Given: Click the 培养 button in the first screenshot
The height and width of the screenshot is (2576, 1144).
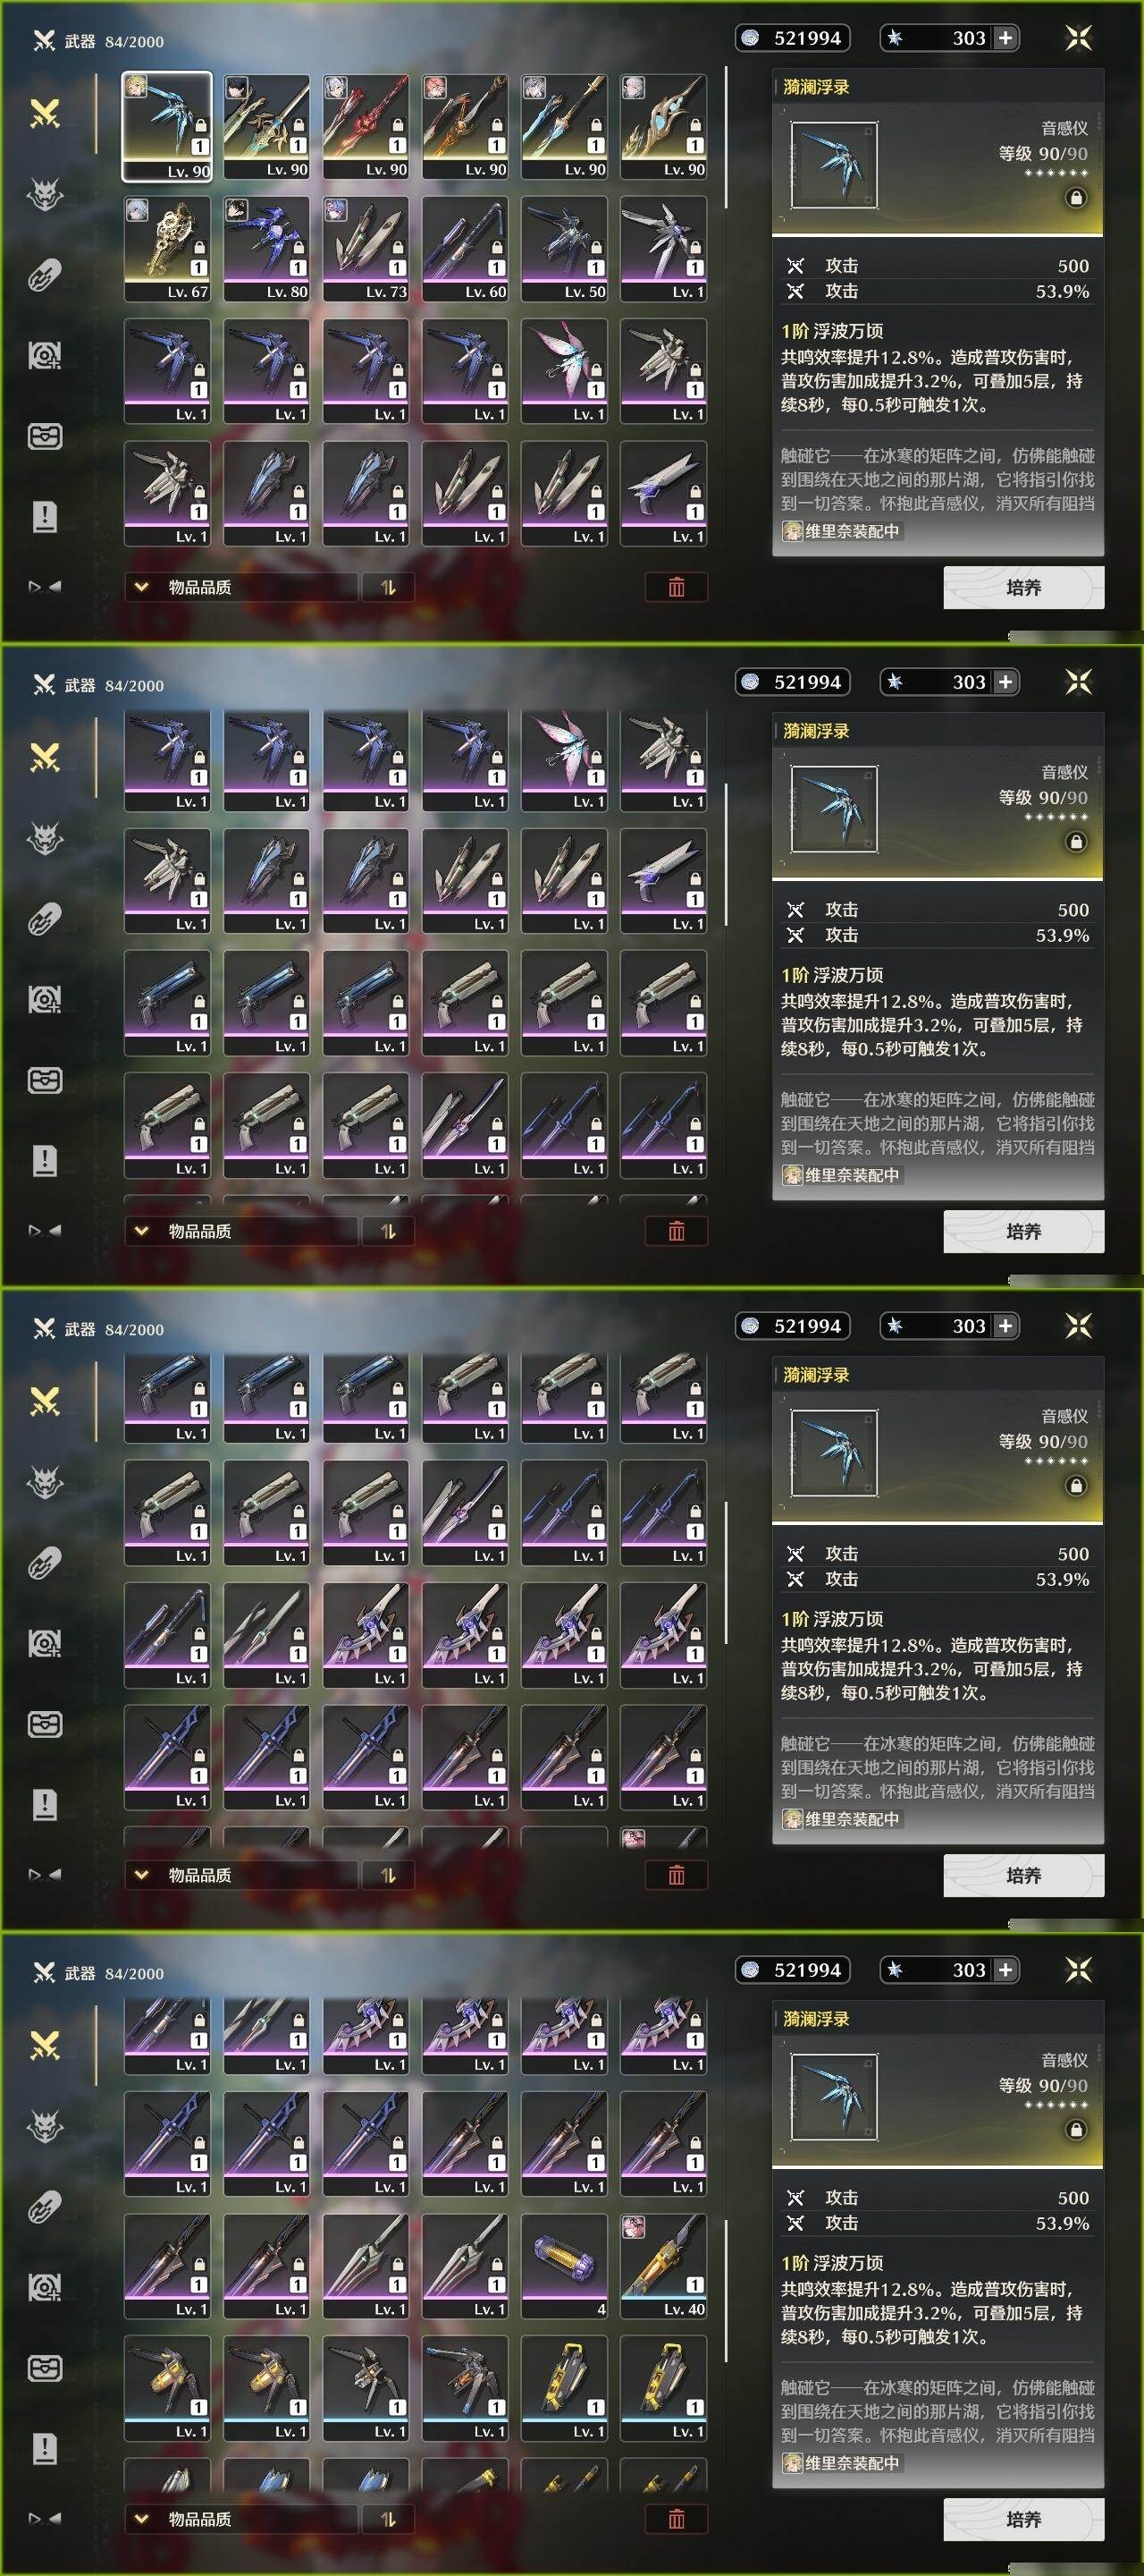Looking at the screenshot, I should 1024,587.
